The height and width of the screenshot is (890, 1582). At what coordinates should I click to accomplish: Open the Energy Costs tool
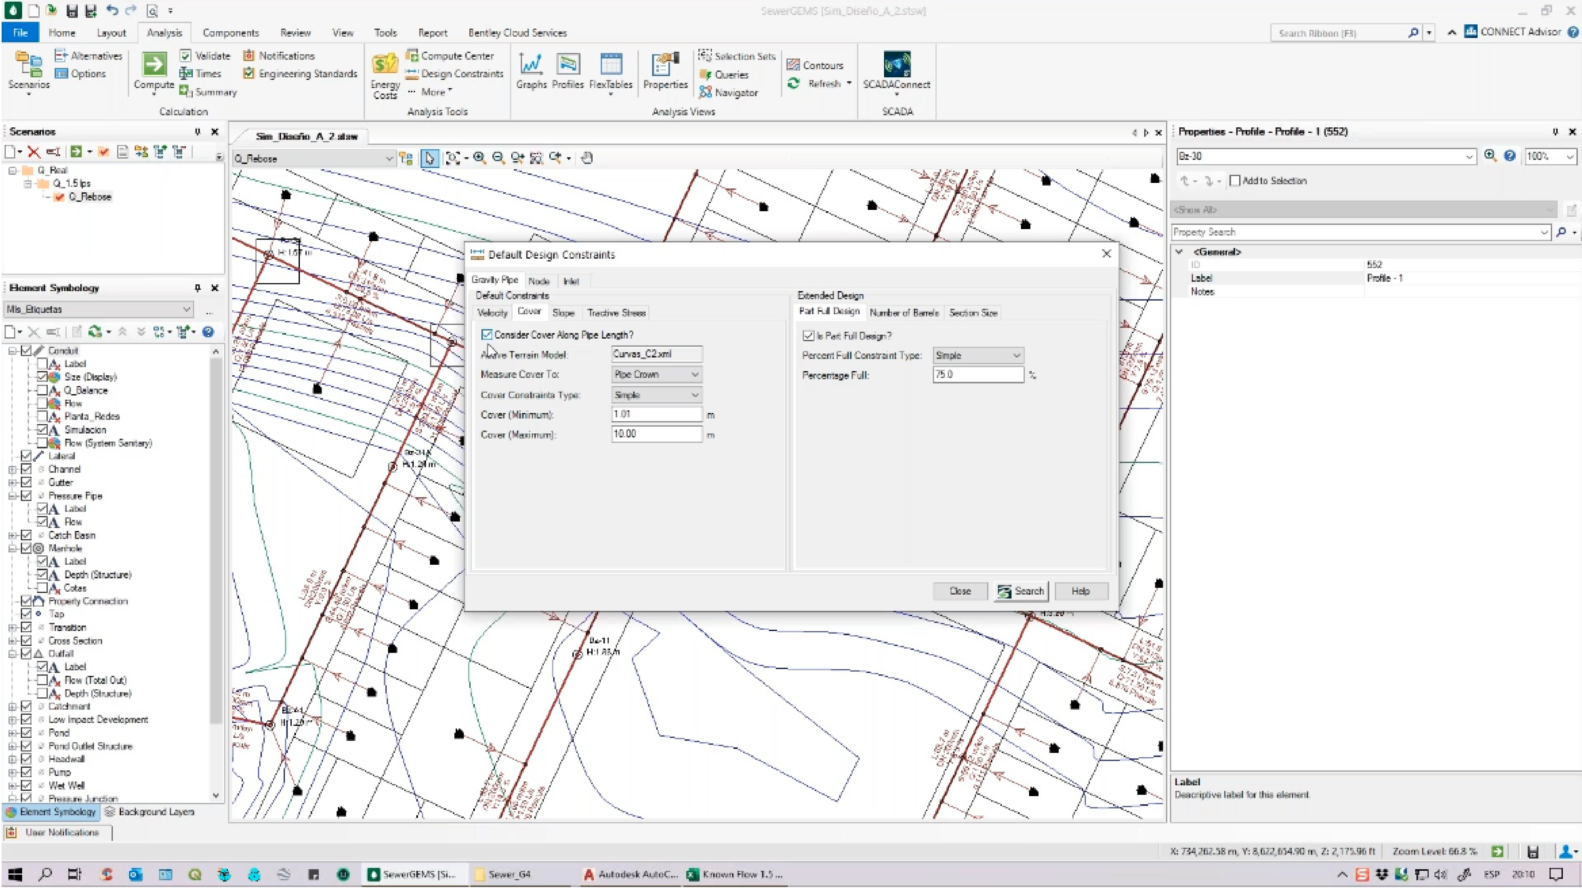point(385,64)
